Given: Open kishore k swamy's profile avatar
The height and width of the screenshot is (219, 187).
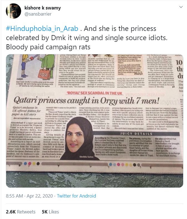Looking at the screenshot, I should tap(13, 11).
